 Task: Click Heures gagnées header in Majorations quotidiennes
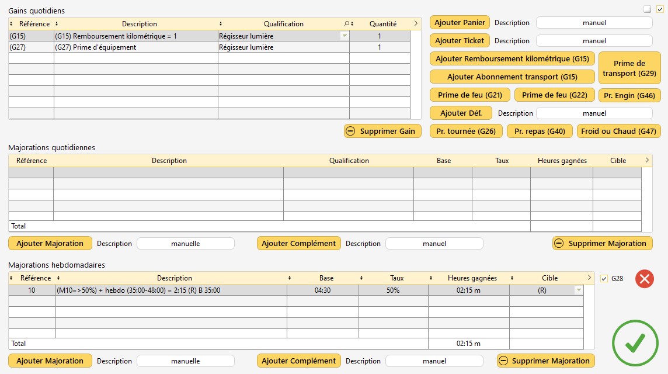click(561, 161)
